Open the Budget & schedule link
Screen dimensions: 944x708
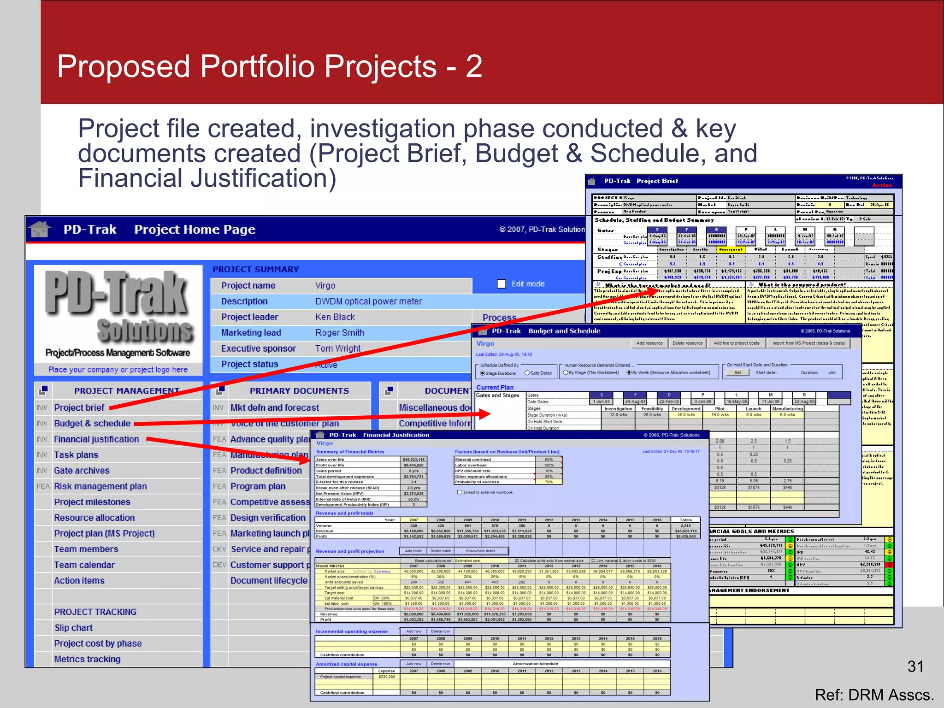(x=92, y=423)
